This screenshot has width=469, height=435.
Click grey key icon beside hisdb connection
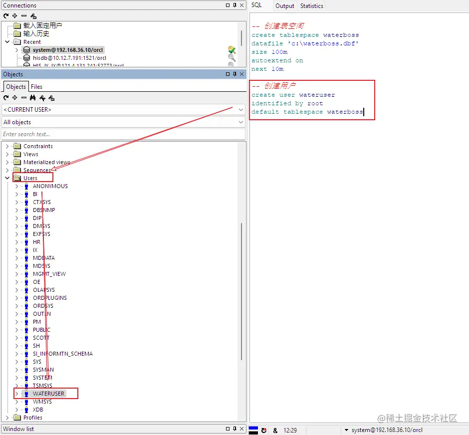[x=232, y=57]
